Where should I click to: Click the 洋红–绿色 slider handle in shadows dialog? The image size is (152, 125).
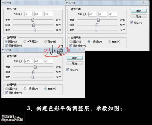pos(34,25)
